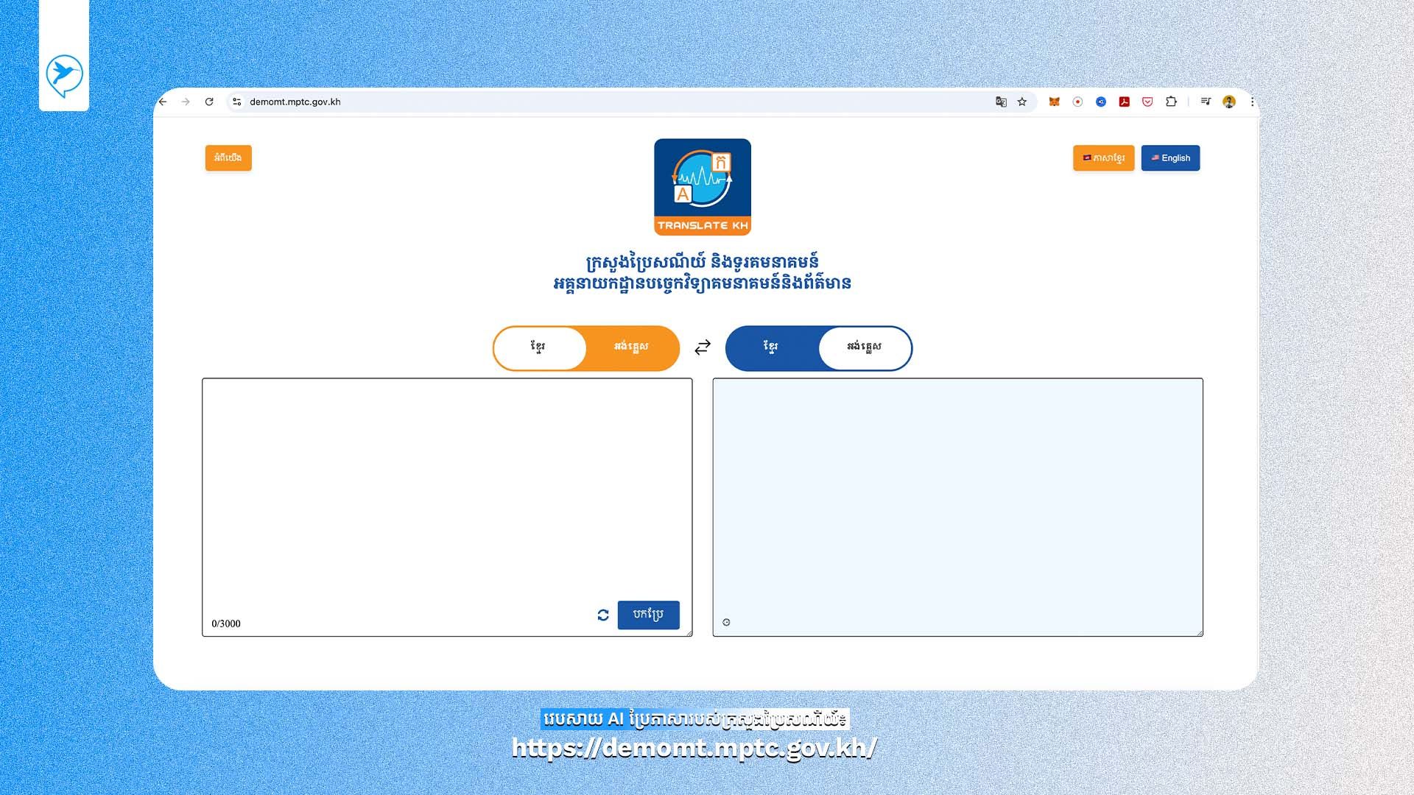Open the Google Translate icon in address bar
This screenshot has height=795, width=1414.
(x=1001, y=102)
